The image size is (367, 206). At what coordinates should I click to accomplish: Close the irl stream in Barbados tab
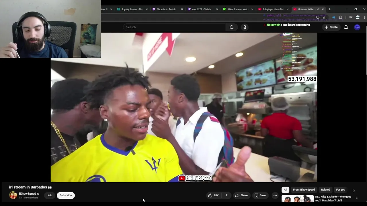point(323,9)
